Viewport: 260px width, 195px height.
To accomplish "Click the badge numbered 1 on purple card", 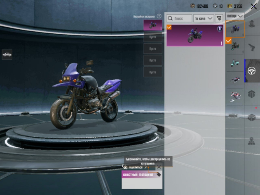I will pyautogui.click(x=220, y=29).
